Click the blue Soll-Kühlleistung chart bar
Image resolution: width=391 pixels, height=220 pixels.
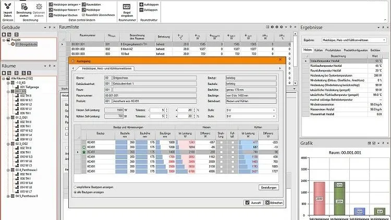359,212
